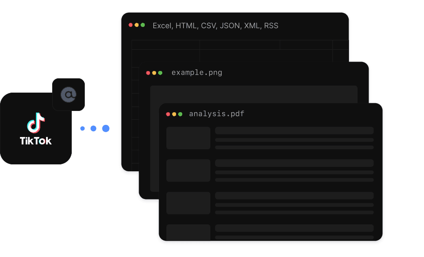Click the TikTok logo tile
The width and height of the screenshot is (424, 257).
36,128
